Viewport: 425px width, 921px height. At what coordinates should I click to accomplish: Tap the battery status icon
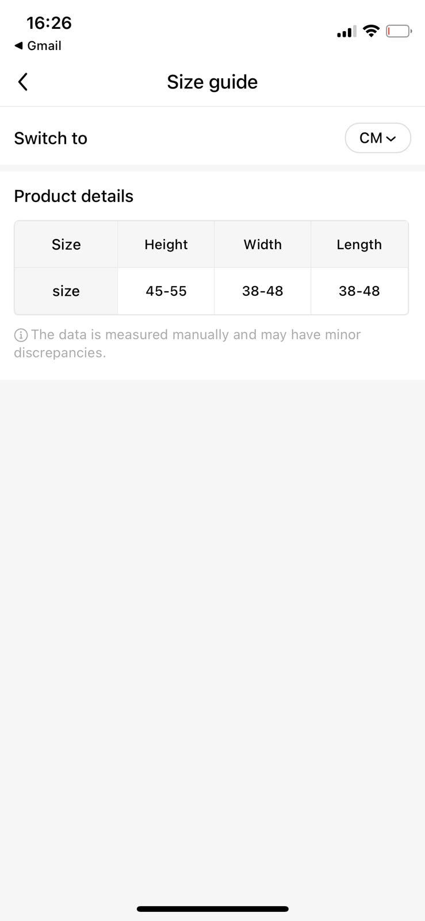(x=398, y=31)
